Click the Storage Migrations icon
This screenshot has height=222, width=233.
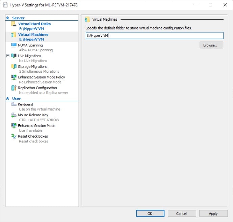pyautogui.click(x=14, y=67)
